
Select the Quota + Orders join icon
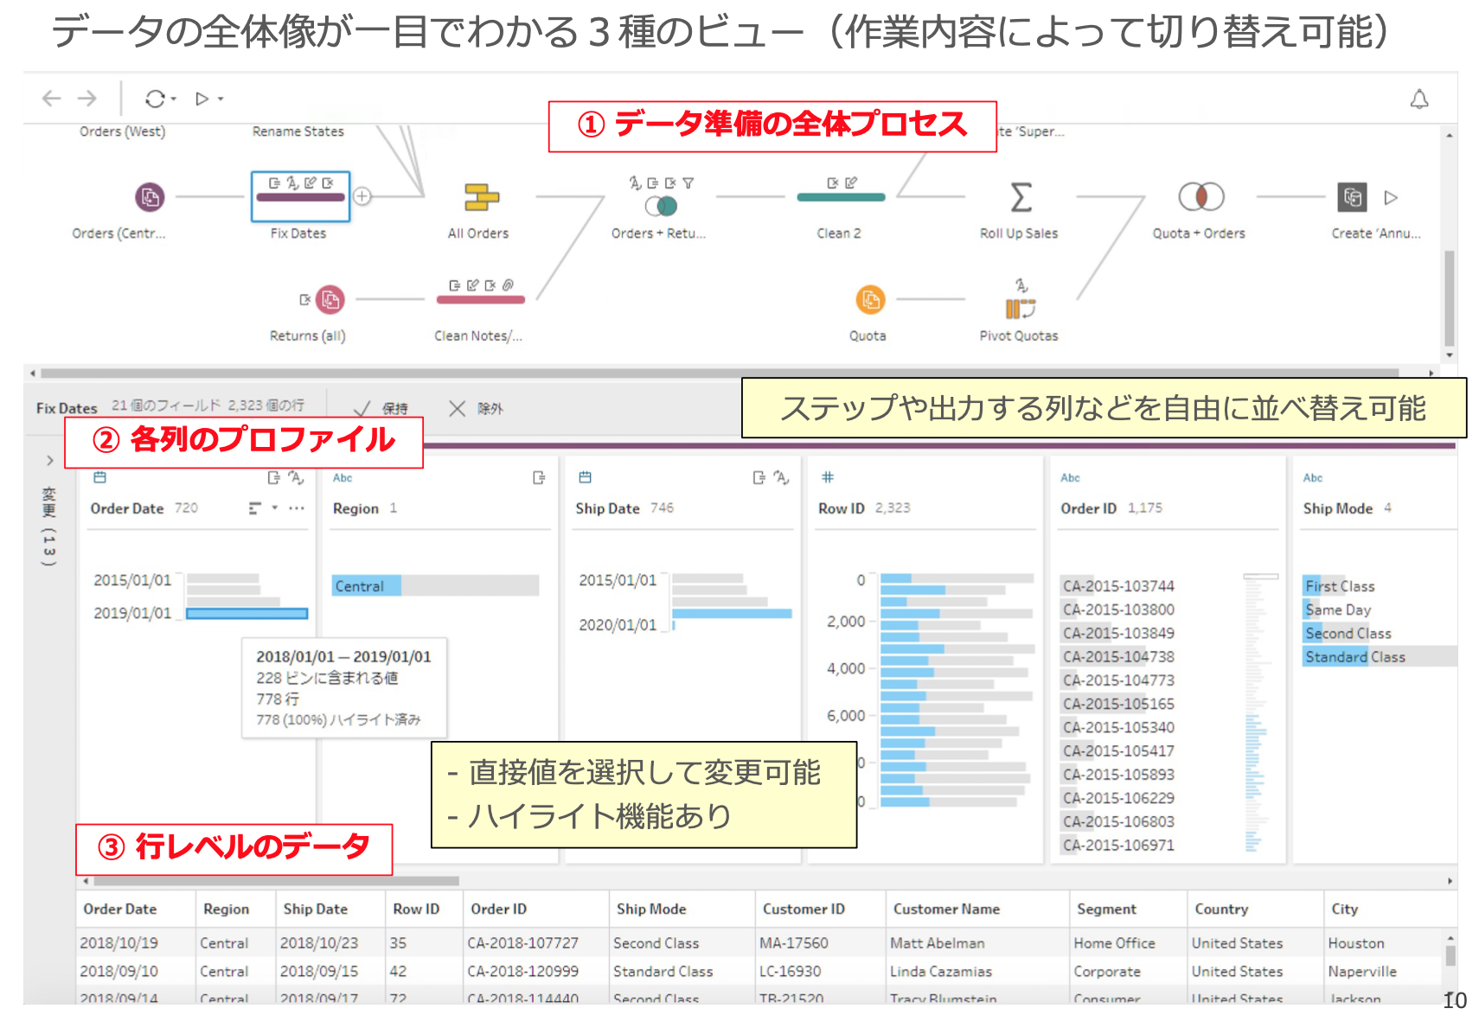[x=1201, y=197]
